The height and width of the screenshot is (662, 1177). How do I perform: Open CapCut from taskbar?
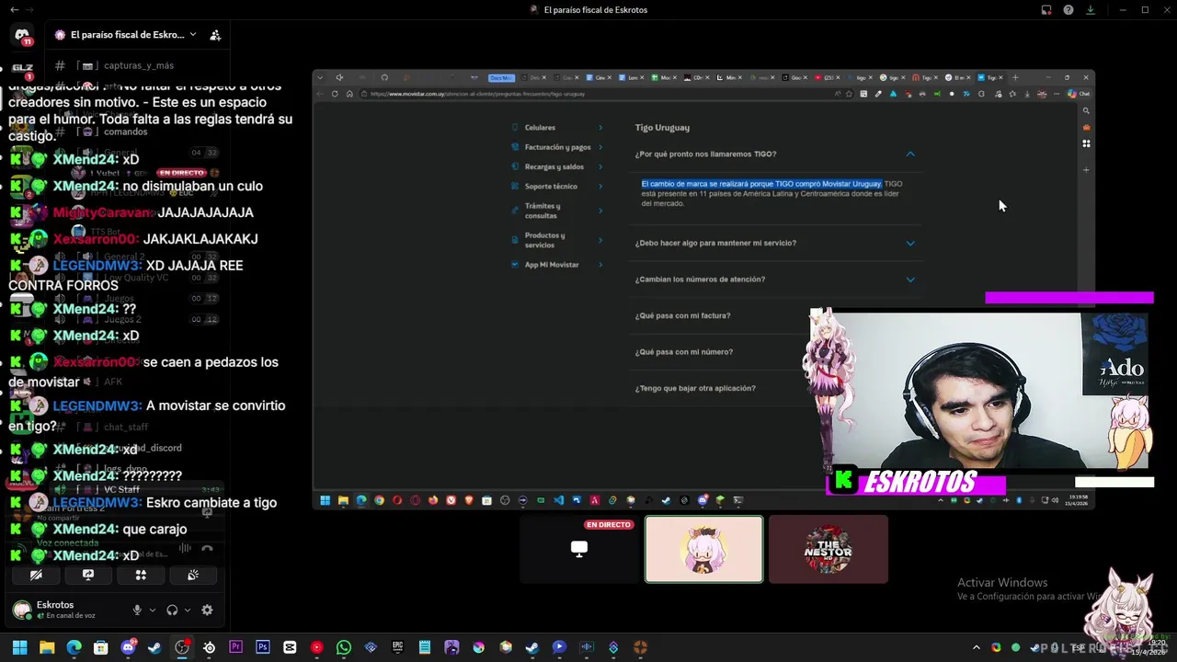pos(290,647)
